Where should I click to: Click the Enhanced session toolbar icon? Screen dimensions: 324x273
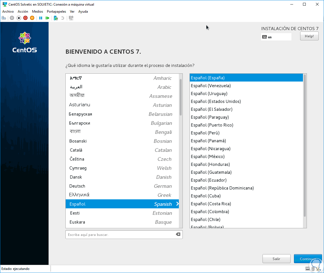coord(71,18)
